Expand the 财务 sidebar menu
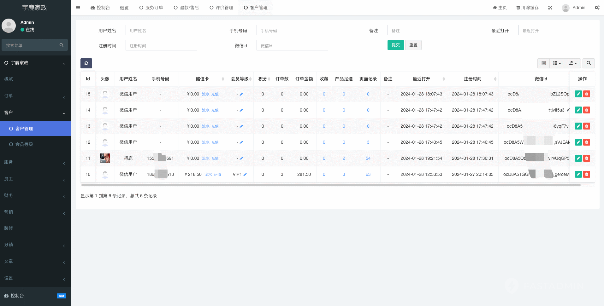This screenshot has height=306, width=604. (x=35, y=195)
